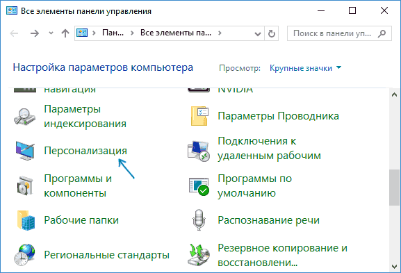Click the Программы по умолчанию icon
Viewport: 401px width, 273px height.
[199, 186]
